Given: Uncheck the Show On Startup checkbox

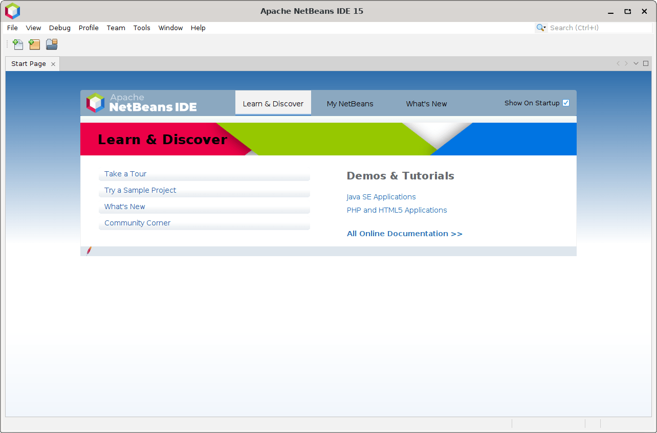Looking at the screenshot, I should click(566, 103).
